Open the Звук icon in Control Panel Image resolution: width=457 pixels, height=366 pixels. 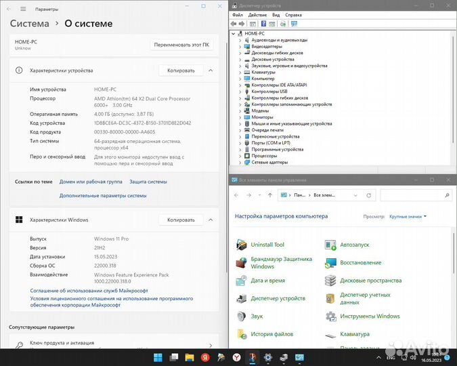coord(242,316)
